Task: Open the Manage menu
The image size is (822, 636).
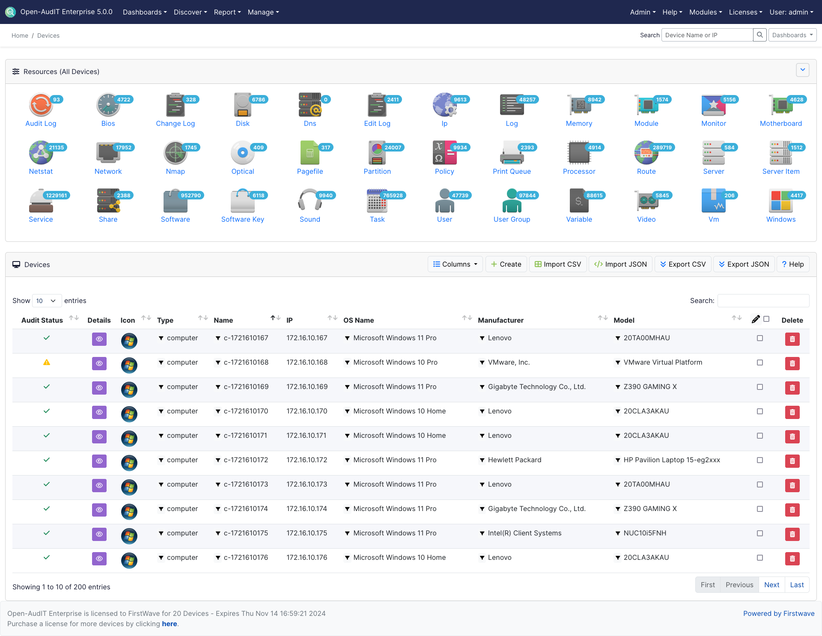Action: pos(263,12)
